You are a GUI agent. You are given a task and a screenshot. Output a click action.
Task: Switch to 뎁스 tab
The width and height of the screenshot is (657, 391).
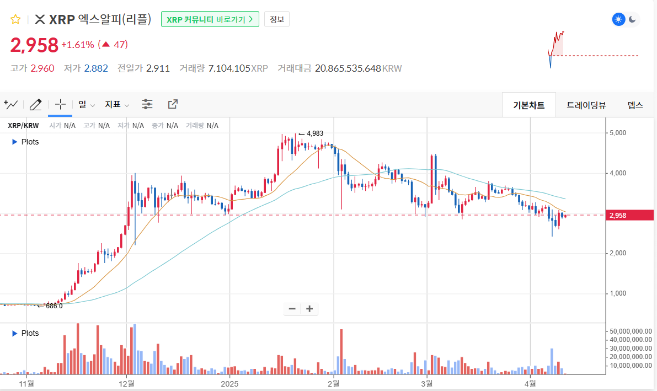(635, 105)
